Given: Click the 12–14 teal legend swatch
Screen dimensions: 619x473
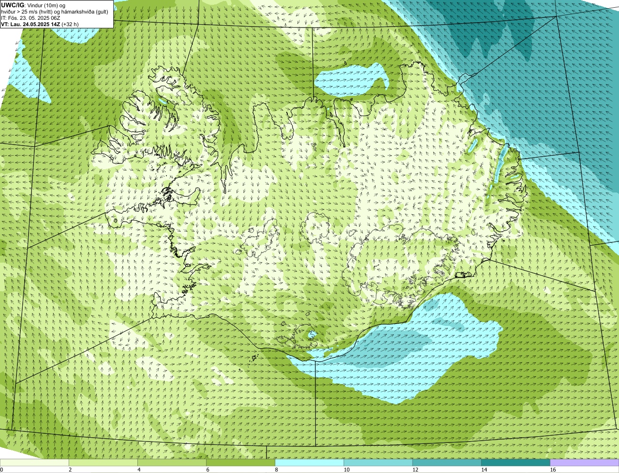Looking at the screenshot, I should click(x=447, y=463).
